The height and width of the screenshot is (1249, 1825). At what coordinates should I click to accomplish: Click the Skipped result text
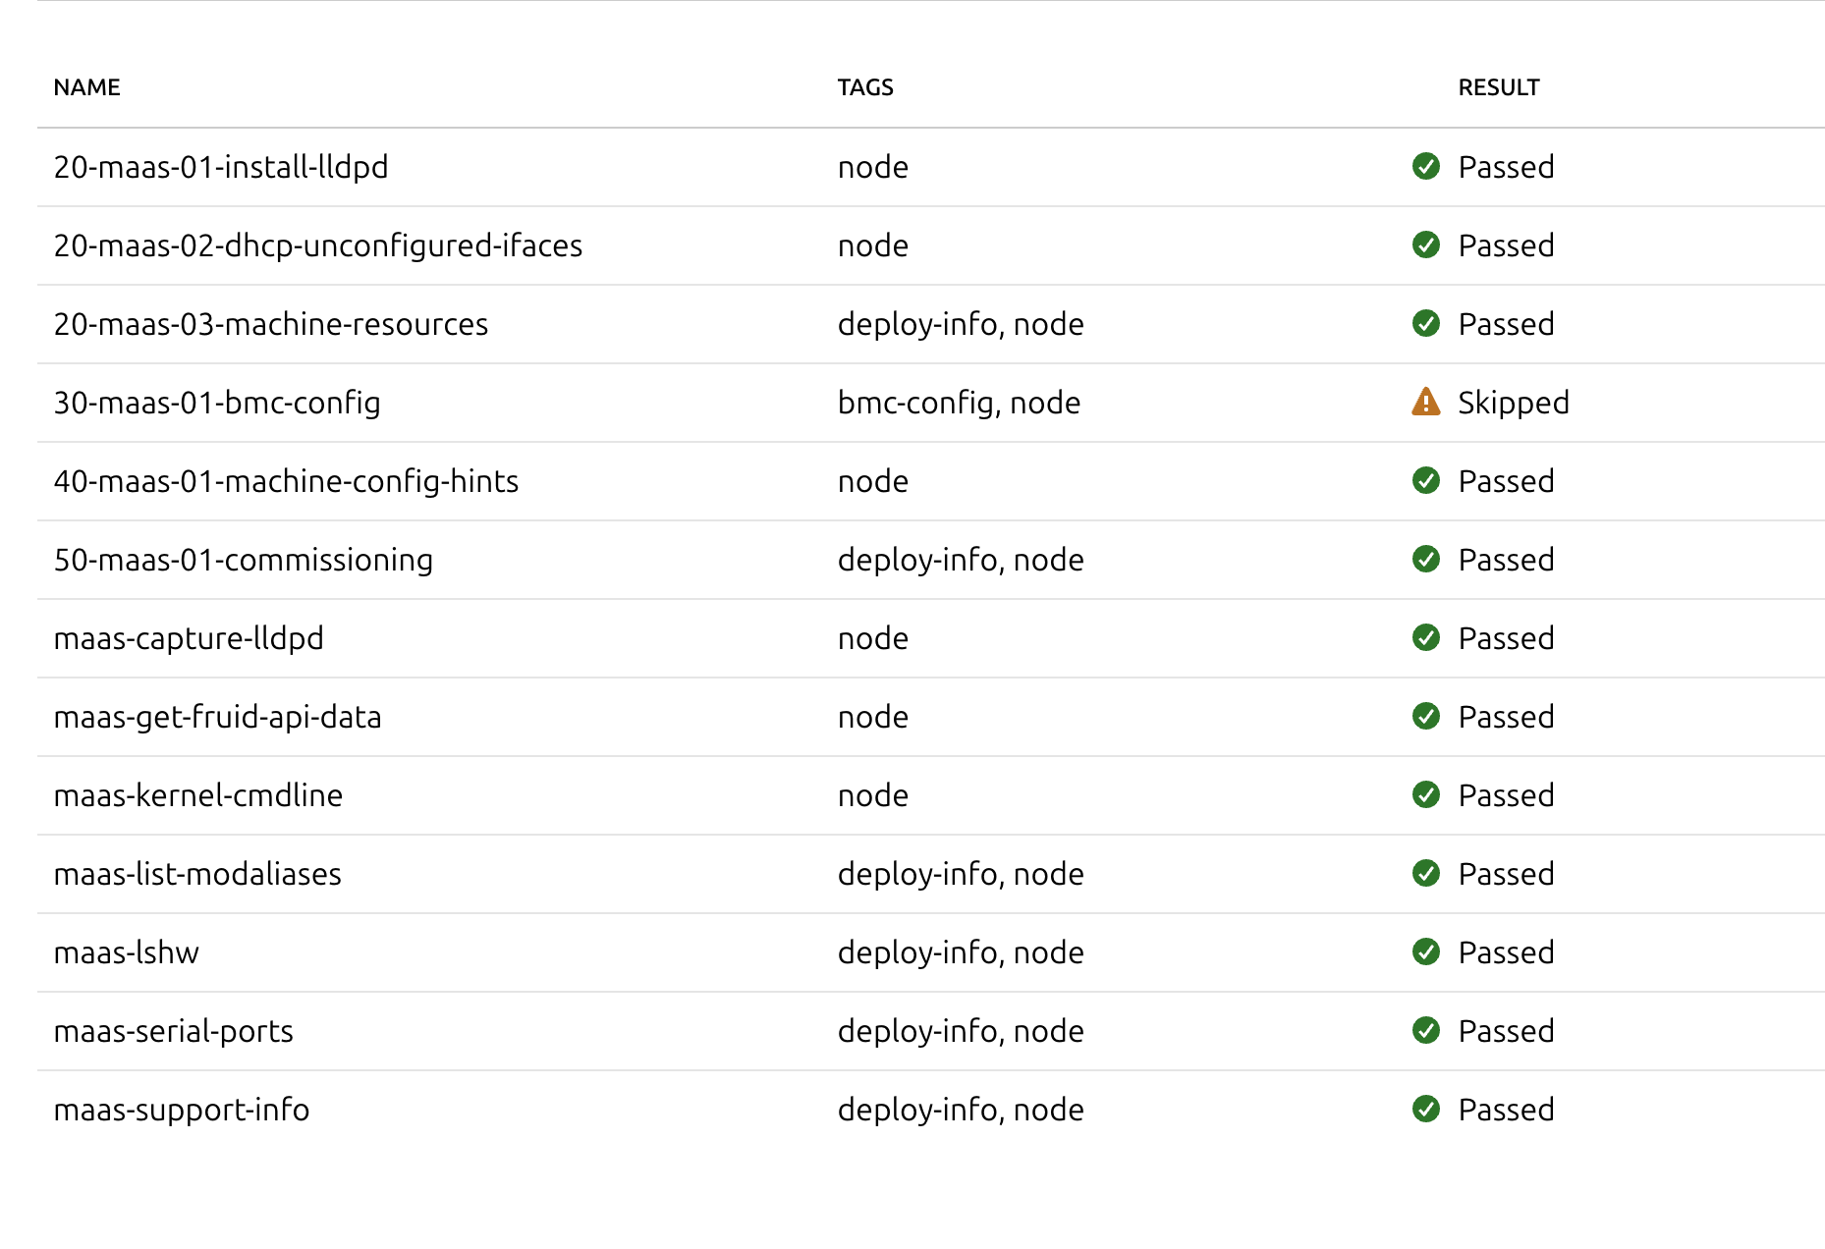point(1513,403)
